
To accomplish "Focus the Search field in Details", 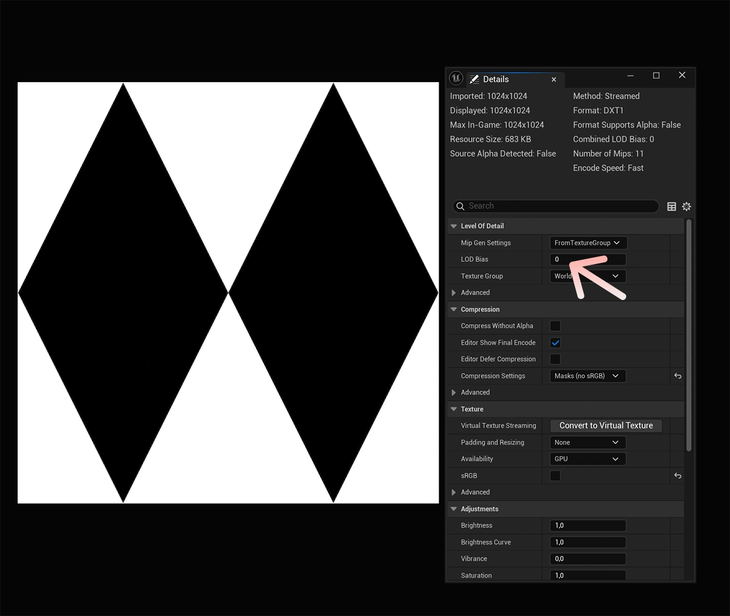I will click(x=555, y=206).
